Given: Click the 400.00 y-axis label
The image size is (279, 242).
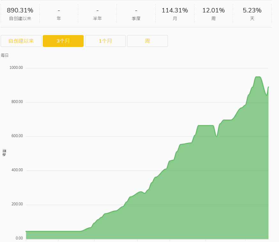Looking at the screenshot, I should (x=17, y=170).
